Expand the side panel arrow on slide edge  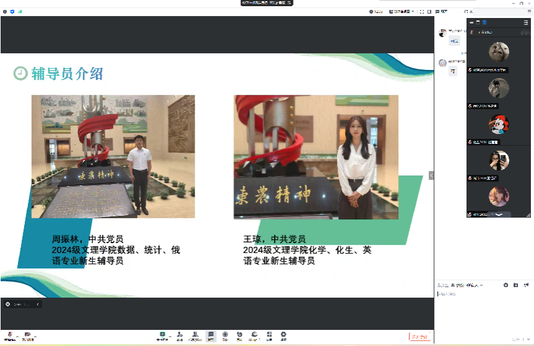[x=431, y=175]
